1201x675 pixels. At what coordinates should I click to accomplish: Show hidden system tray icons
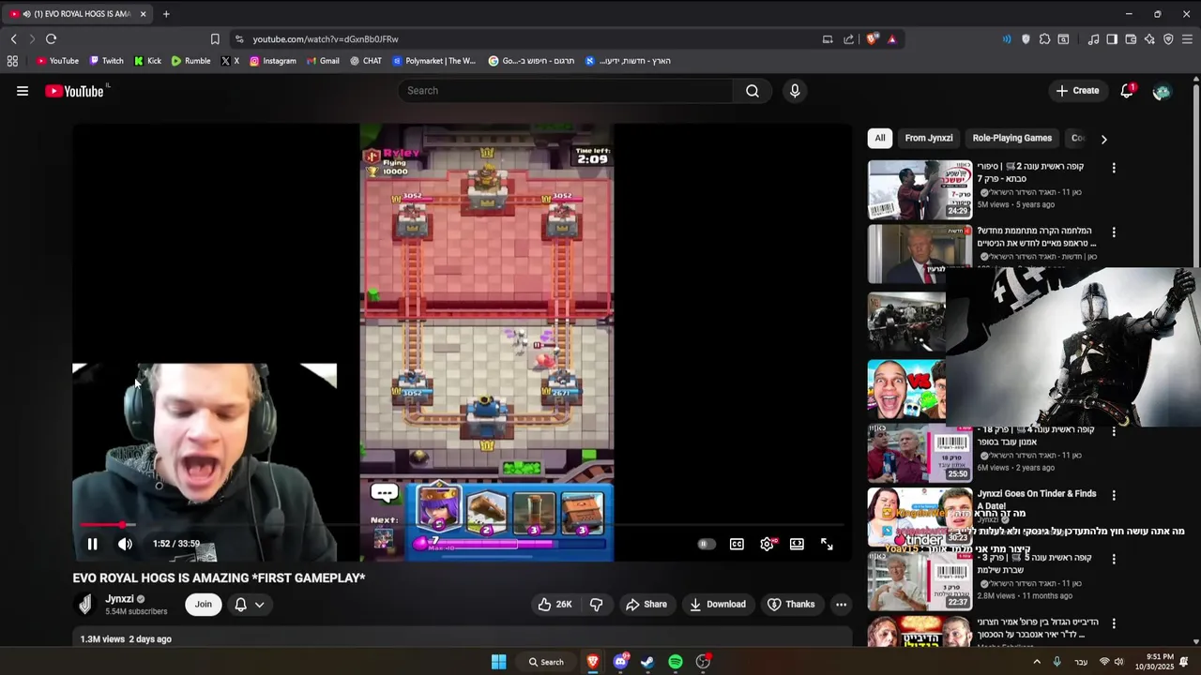point(1037,662)
